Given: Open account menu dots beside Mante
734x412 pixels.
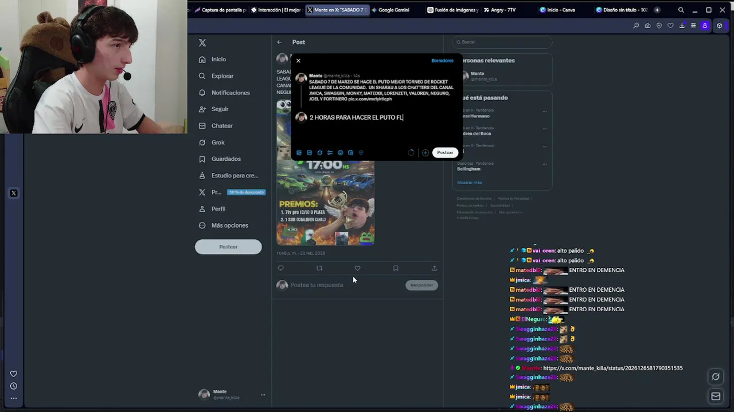Looking at the screenshot, I should click(x=263, y=395).
